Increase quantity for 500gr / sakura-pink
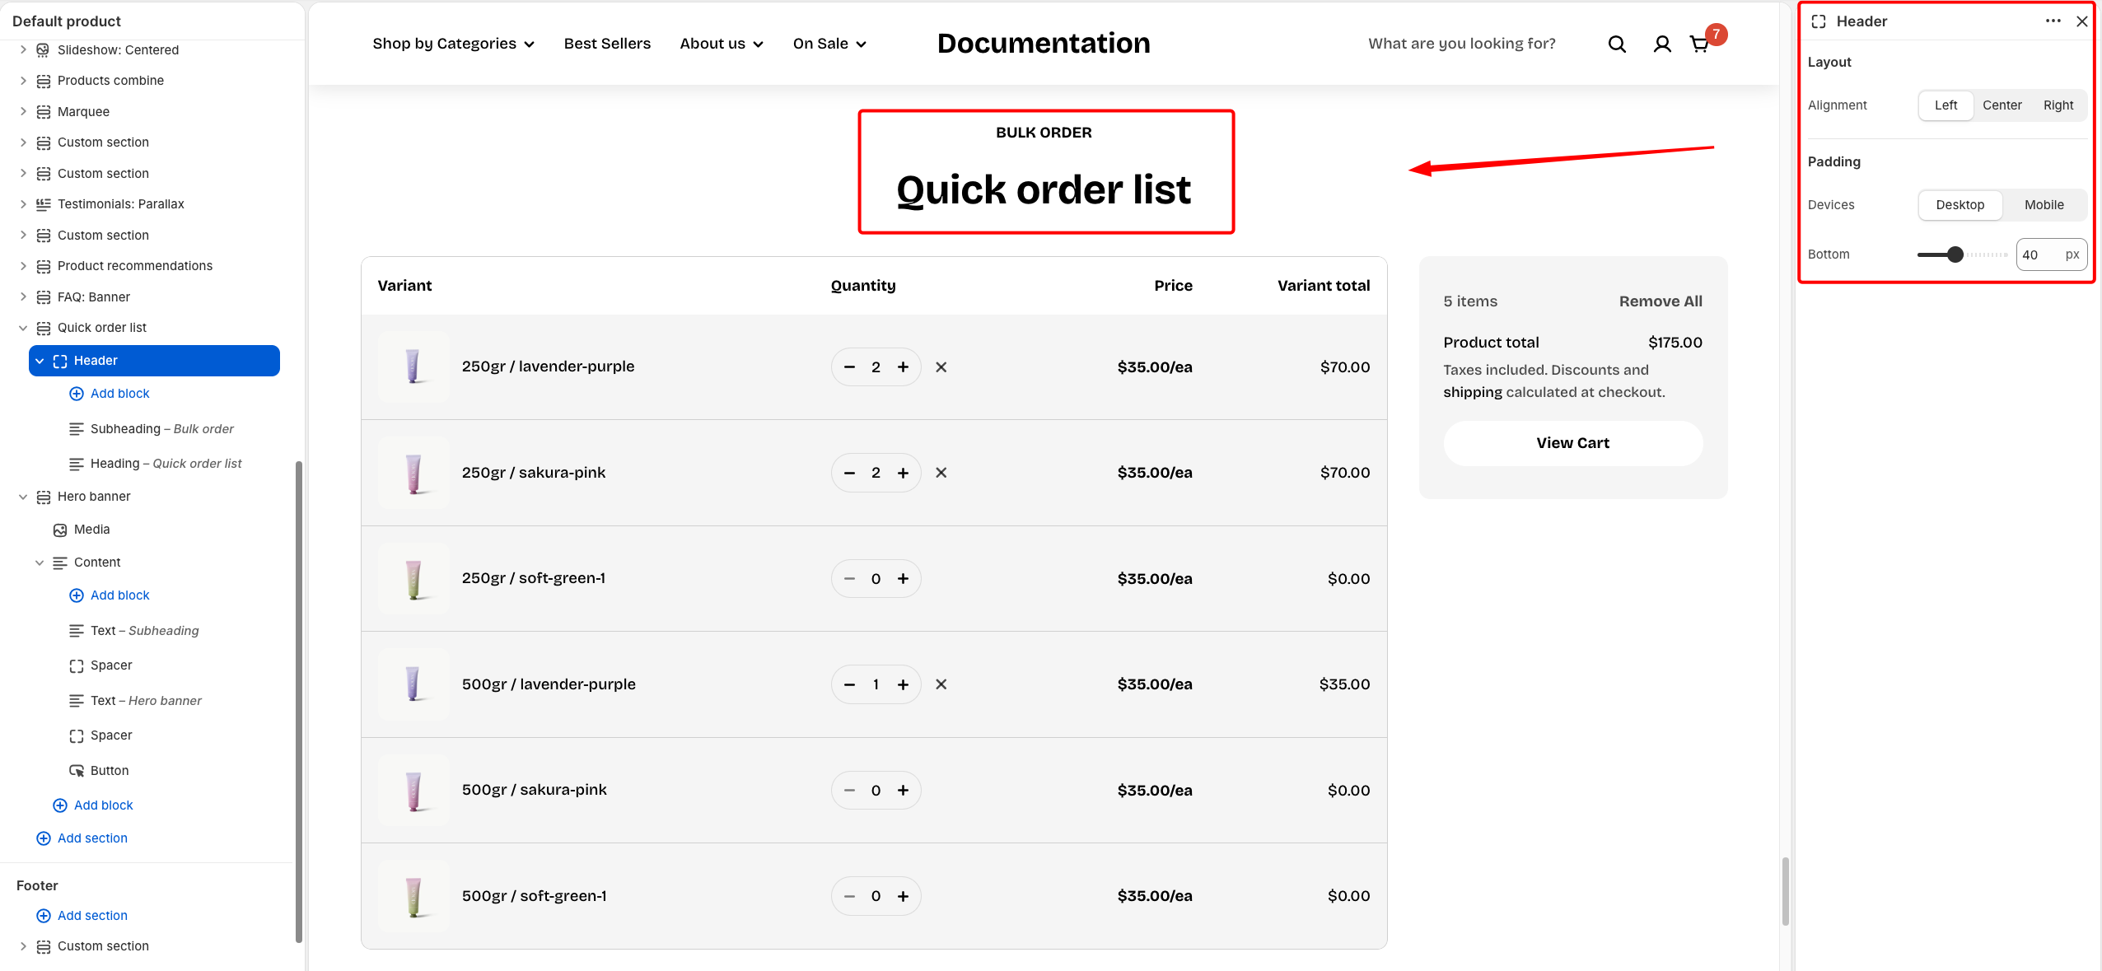2102x971 pixels. click(903, 791)
